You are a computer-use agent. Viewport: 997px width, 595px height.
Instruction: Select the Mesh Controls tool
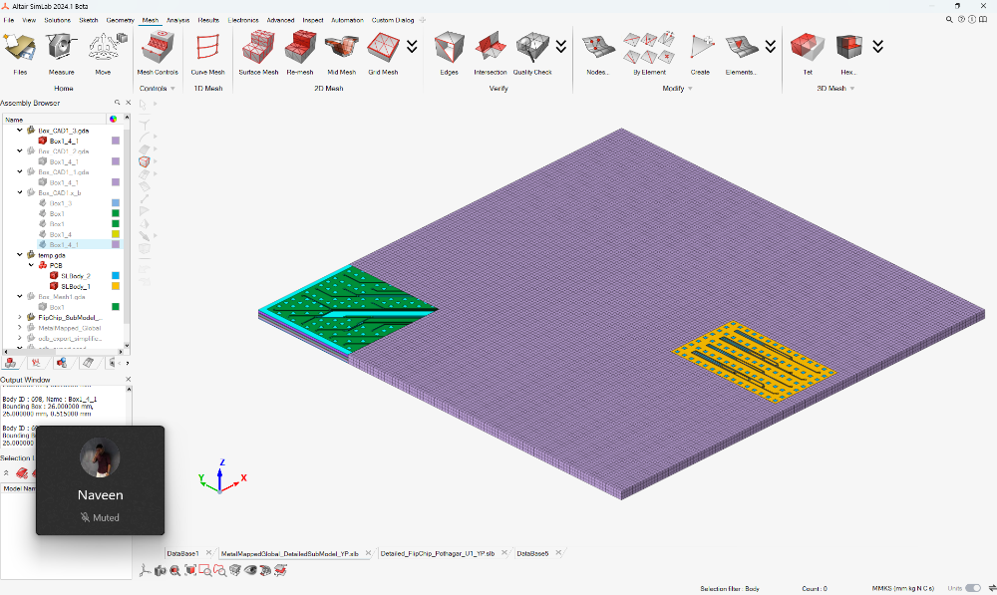tap(158, 54)
